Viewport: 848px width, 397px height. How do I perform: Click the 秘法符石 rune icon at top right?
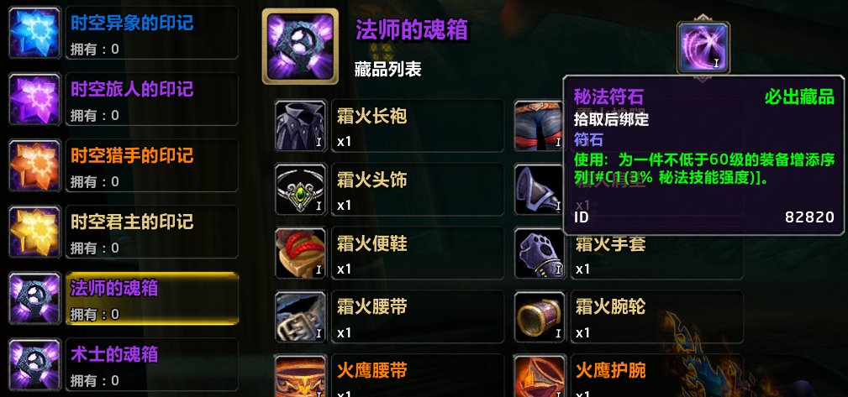click(703, 48)
